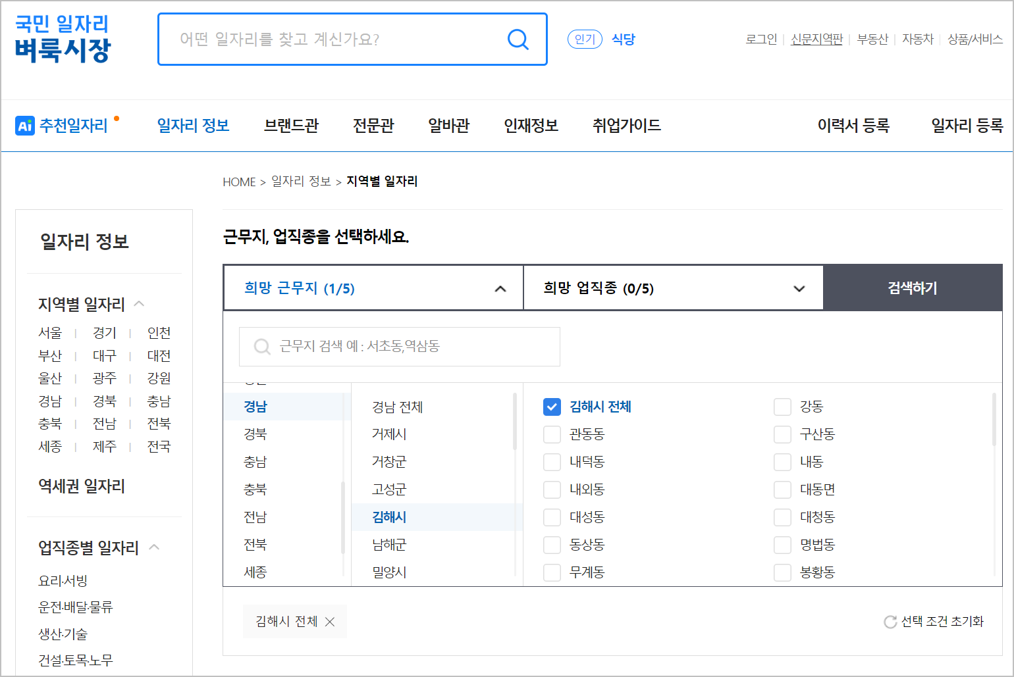Check the 대청동 checkbox
Screen dimensions: 1014x677
782,517
